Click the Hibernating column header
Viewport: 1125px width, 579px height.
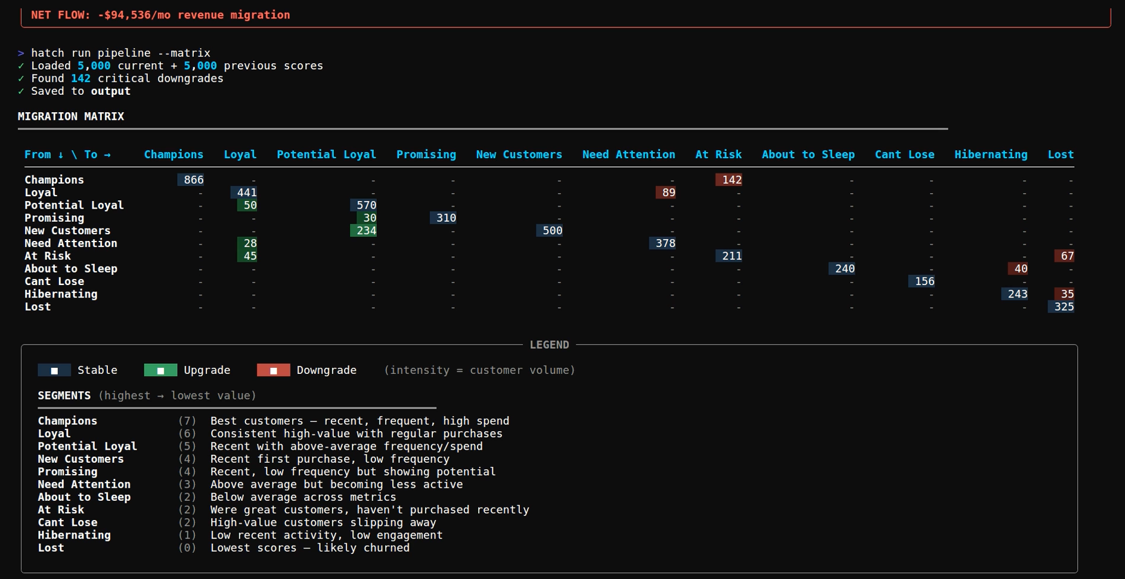[990, 154]
